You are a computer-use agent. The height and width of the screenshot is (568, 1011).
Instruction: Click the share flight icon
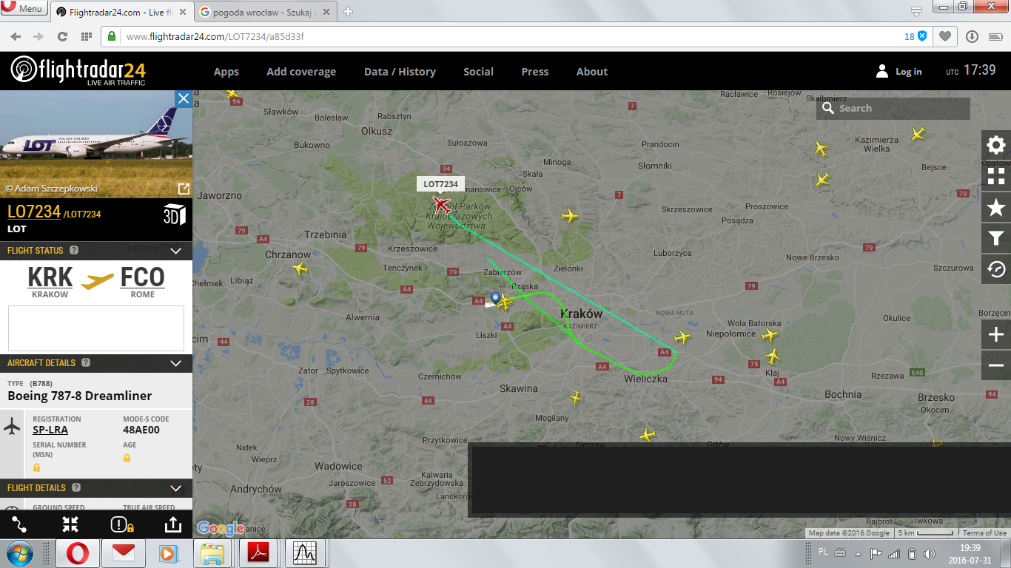(172, 524)
